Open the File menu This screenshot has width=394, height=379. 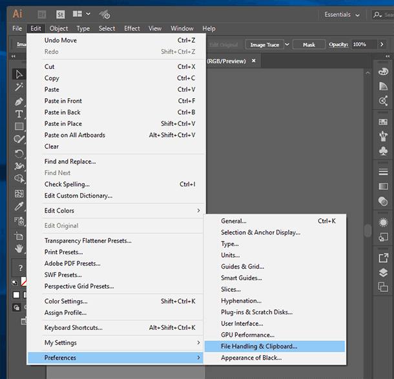tap(17, 28)
